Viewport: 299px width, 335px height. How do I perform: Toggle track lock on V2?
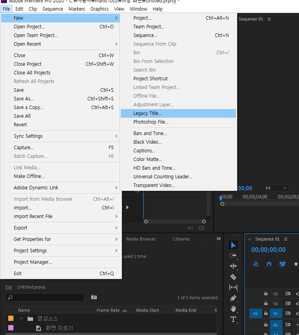pyautogui.click(x=266, y=303)
